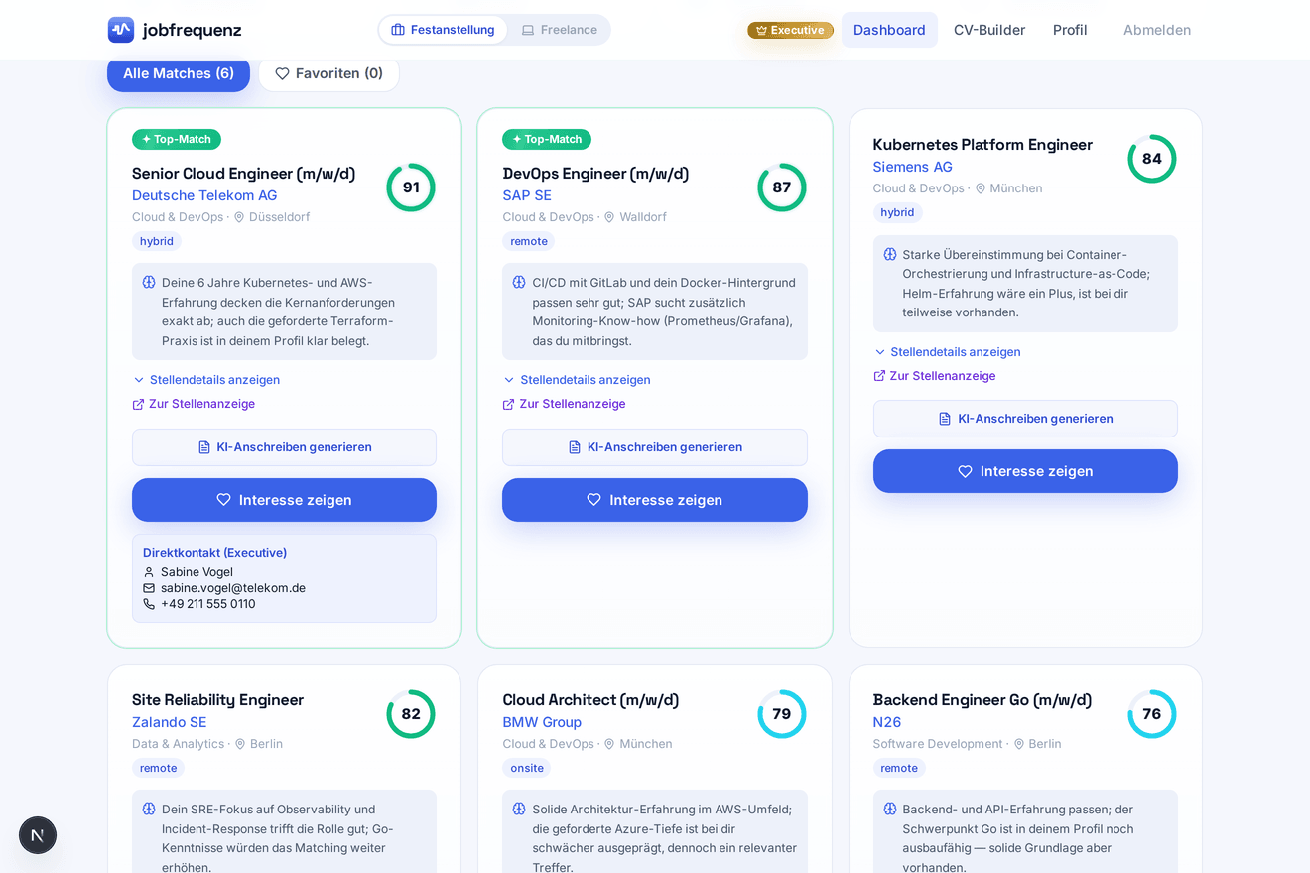This screenshot has height=873, width=1310.
Task: Click the remote tag on SAP card
Action: point(529,241)
